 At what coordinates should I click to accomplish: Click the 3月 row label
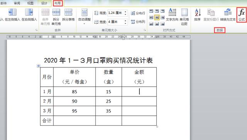pyautogui.click(x=47, y=111)
